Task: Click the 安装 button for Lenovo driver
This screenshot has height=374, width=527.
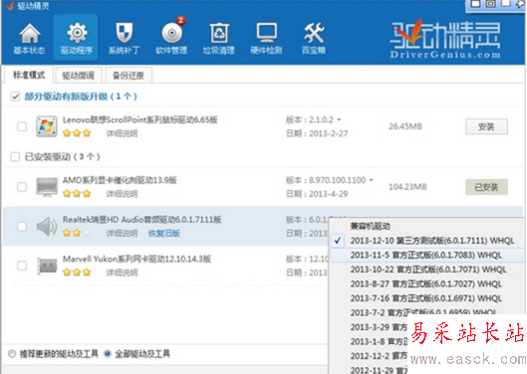Action: pyautogui.click(x=486, y=127)
